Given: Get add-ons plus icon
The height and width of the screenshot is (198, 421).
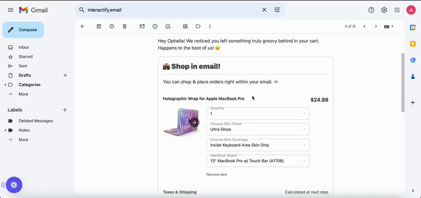Looking at the screenshot, I should click(x=413, y=102).
